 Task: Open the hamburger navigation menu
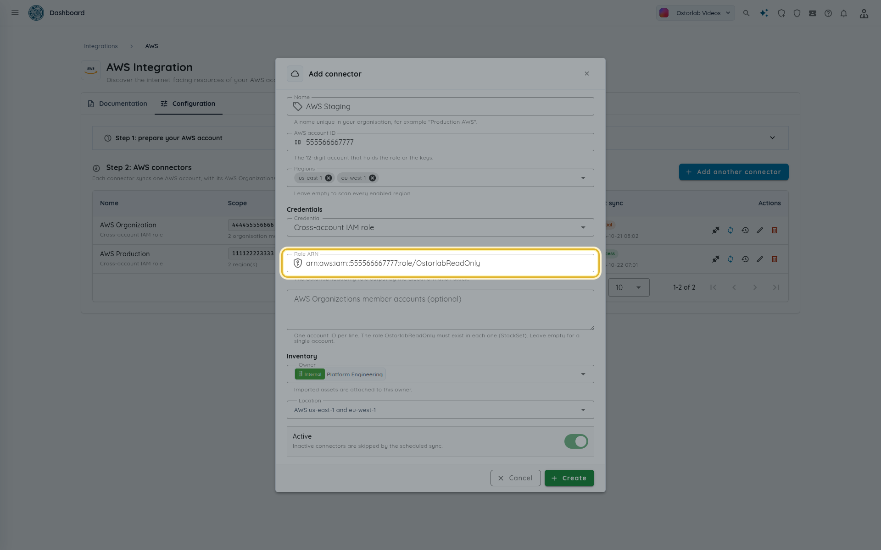point(15,13)
